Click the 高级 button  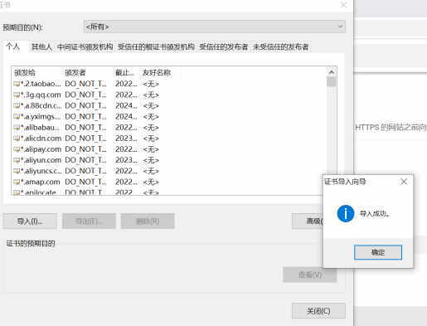pos(308,221)
